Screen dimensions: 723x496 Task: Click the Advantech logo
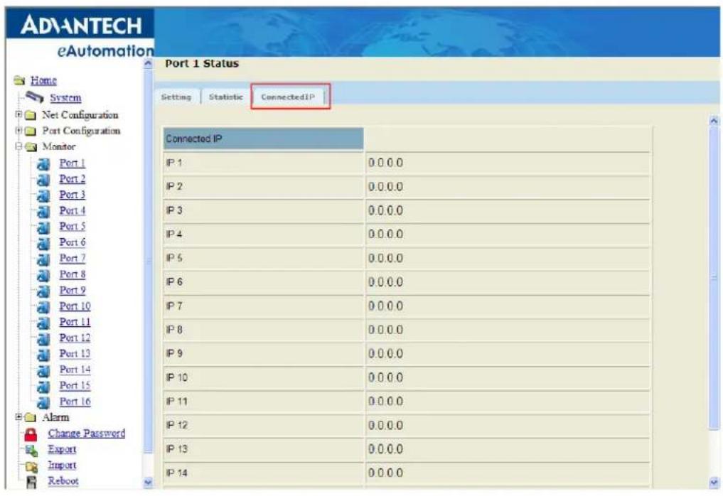(81, 24)
